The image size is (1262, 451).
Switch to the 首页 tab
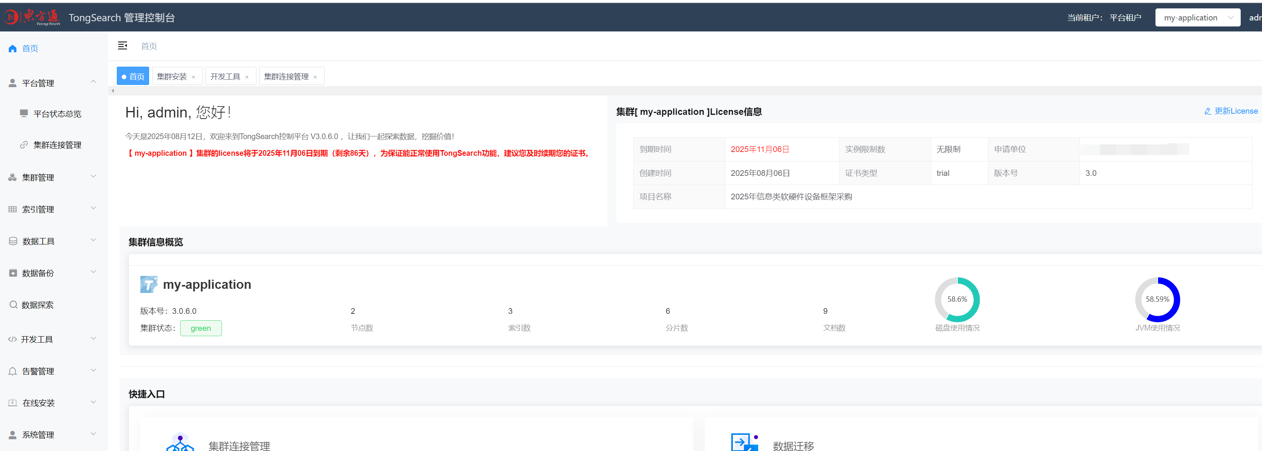pyautogui.click(x=133, y=77)
